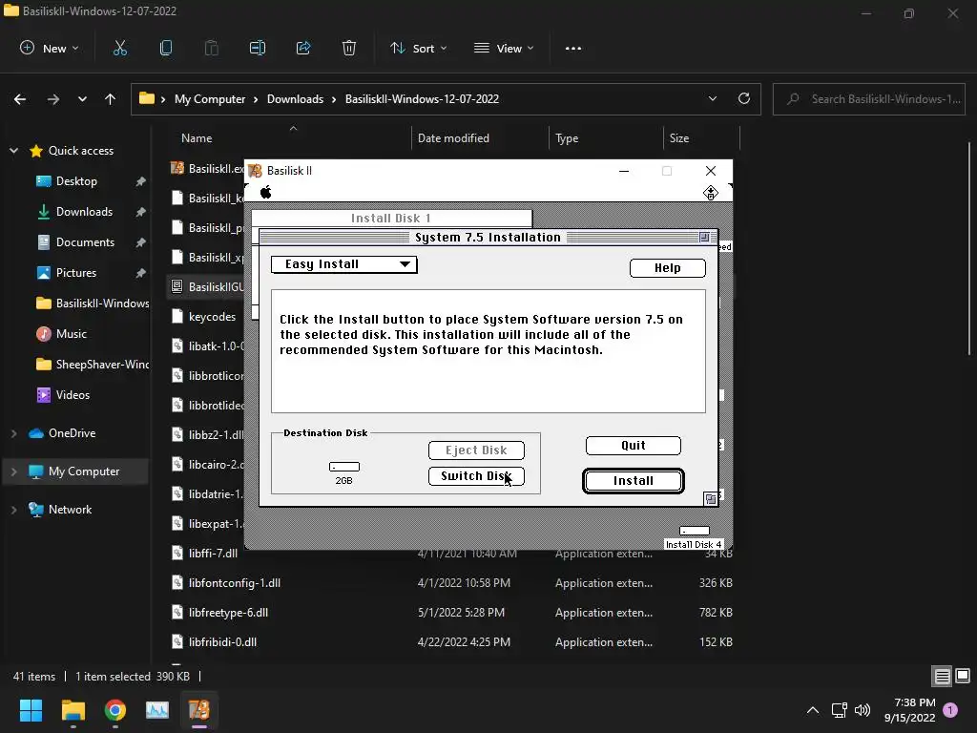The height and width of the screenshot is (733, 977).
Task: Expand OneDrive tree node
Action: point(13,433)
